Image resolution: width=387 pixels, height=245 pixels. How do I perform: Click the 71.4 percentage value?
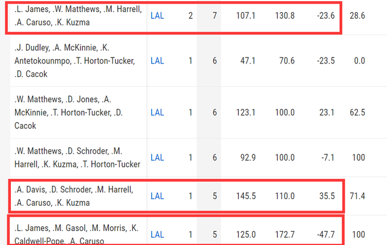coord(357,196)
